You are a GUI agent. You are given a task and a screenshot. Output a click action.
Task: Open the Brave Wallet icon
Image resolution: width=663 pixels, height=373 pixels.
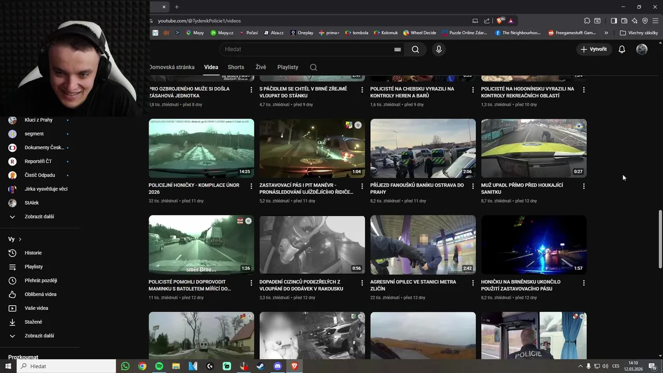pyautogui.click(x=624, y=21)
